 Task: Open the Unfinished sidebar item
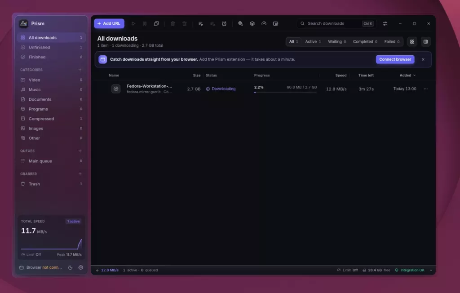tap(51, 47)
